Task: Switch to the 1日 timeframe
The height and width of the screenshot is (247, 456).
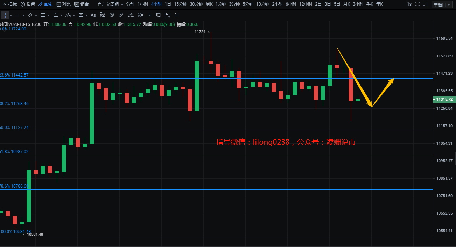Action: [x=168, y=4]
